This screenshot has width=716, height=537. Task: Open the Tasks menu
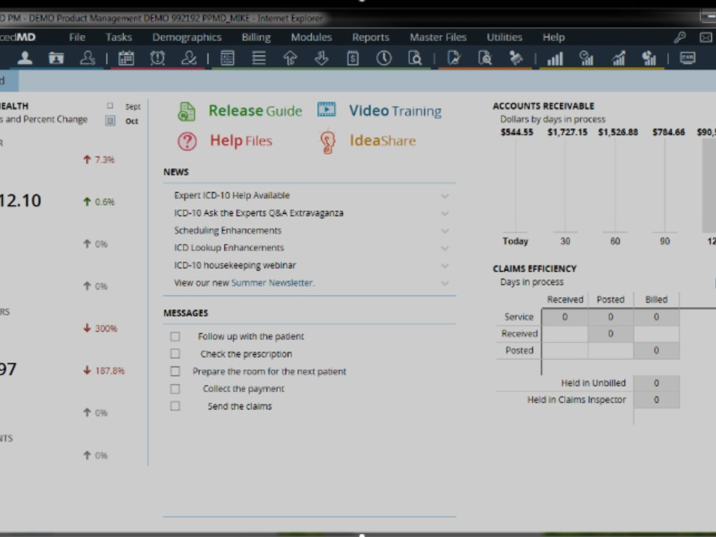(x=119, y=37)
